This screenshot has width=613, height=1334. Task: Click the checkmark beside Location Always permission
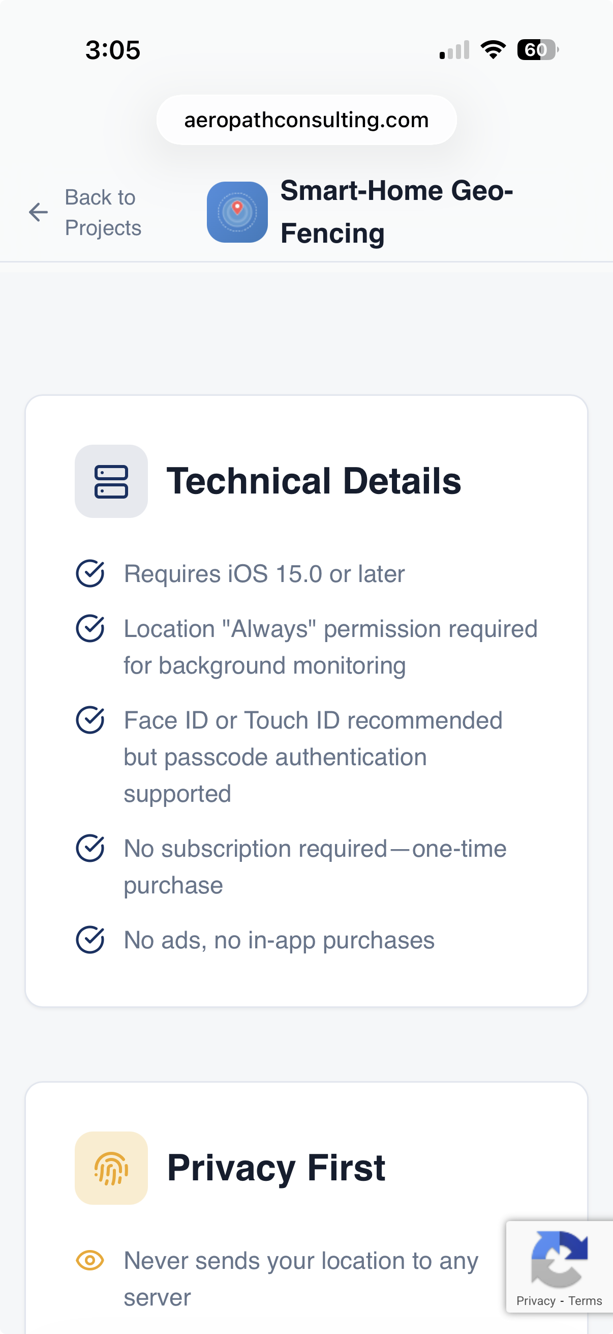[90, 629]
